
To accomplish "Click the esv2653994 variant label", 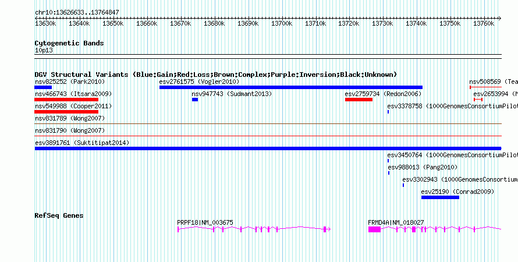I will 495,94.
